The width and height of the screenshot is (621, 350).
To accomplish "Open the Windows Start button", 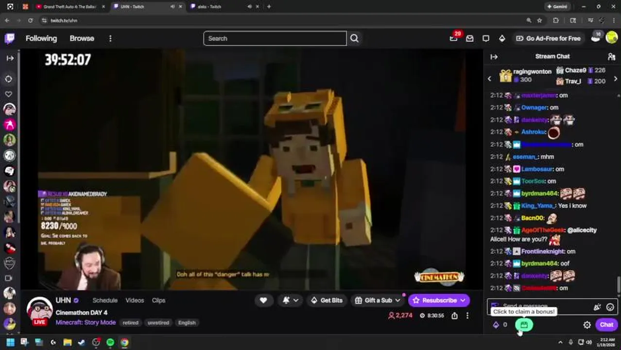I will coord(10,342).
